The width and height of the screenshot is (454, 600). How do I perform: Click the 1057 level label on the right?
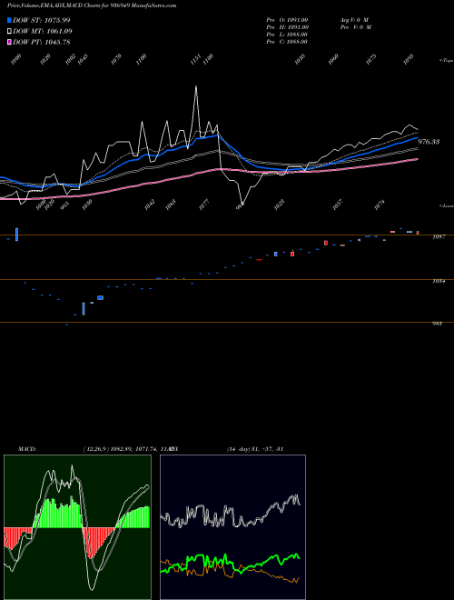tap(439, 237)
